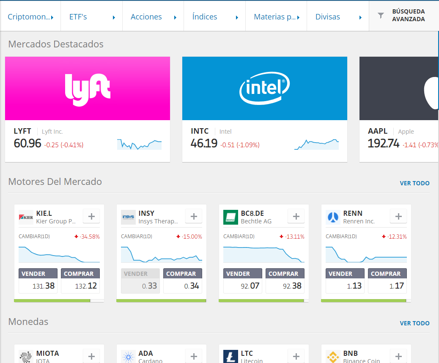Click the IOTA coin logo icon
Image resolution: width=439 pixels, height=363 pixels.
26,357
